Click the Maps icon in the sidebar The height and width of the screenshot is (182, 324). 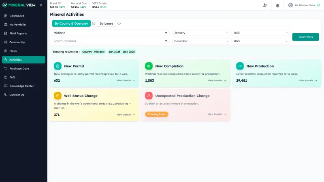click(6, 51)
